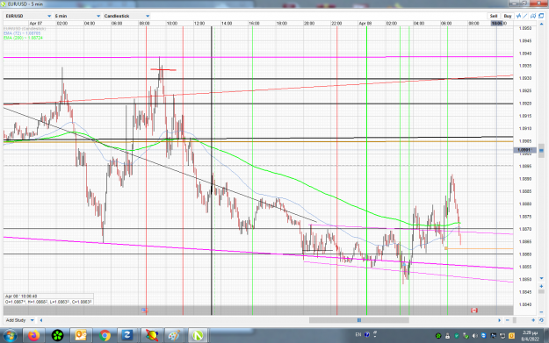This screenshot has width=549, height=343.
Task: Click the highlighted 10:06 time label
Action: point(497,23)
